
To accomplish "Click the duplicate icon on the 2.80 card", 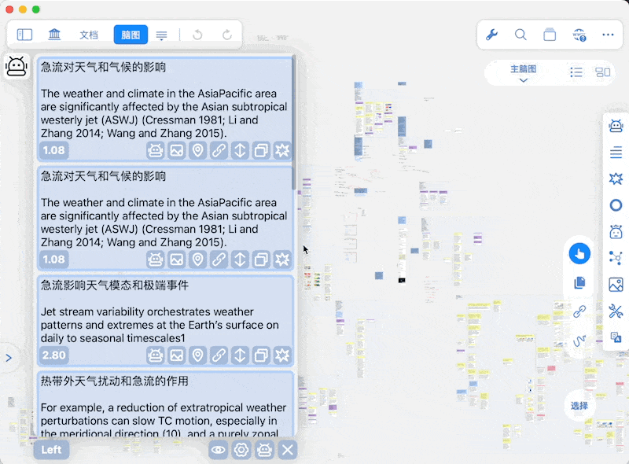I will coord(261,355).
